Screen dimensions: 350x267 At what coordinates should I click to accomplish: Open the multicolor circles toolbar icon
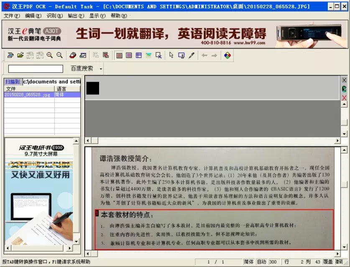pos(227,55)
